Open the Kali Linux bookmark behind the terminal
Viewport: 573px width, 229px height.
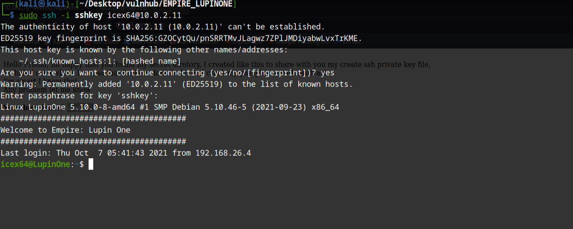[x=25, y=42]
